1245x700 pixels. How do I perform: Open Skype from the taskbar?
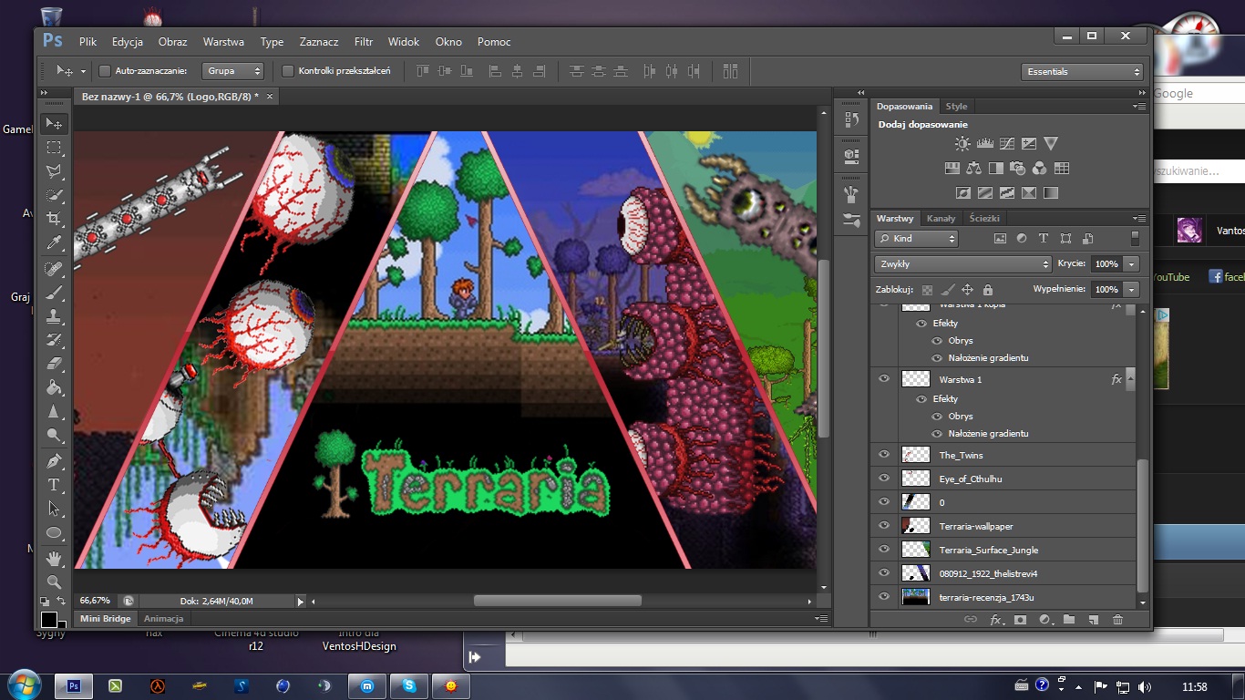pyautogui.click(x=409, y=686)
